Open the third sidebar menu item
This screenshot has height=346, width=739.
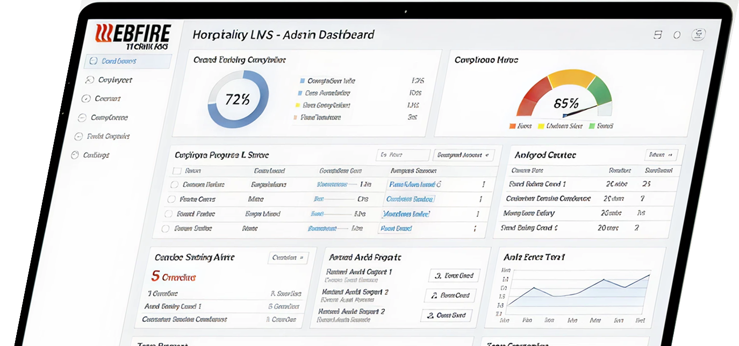101,99
